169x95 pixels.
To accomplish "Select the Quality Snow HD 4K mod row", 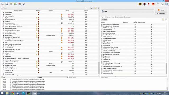I will point(50,51).
